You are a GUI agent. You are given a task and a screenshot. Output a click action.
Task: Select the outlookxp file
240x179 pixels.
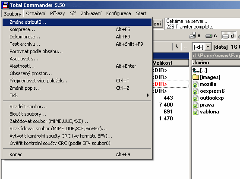click(208, 98)
